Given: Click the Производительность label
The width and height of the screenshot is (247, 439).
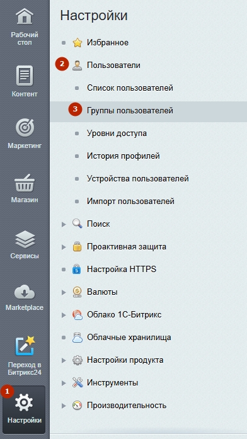Looking at the screenshot, I should (x=127, y=406).
